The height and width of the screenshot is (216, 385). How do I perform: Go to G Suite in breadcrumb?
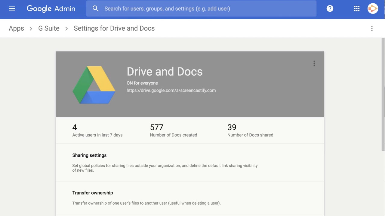pyautogui.click(x=49, y=28)
